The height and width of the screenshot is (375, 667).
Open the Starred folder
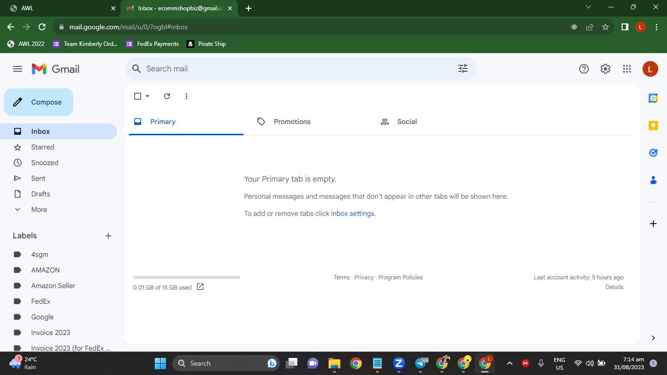coord(59,147)
